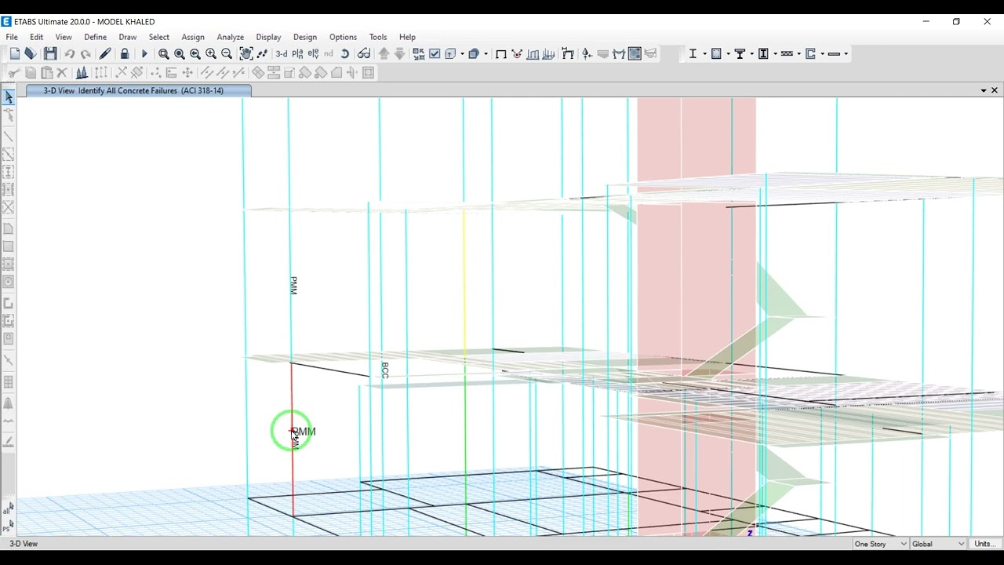Activate the Pan hand tool
Screen dimensions: 1004x565
[x=246, y=53]
